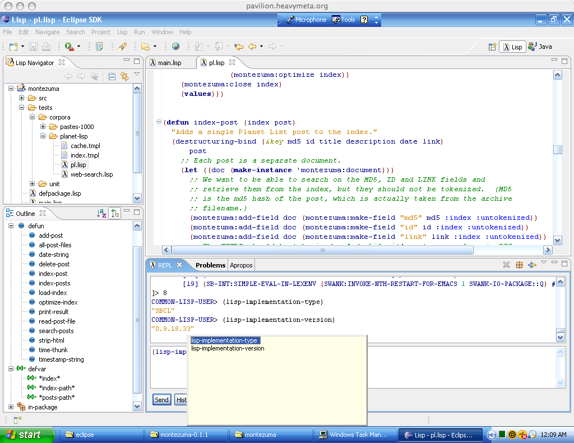Click in the REPL input field
This screenshot has width=574, height=443.
[x=354, y=367]
